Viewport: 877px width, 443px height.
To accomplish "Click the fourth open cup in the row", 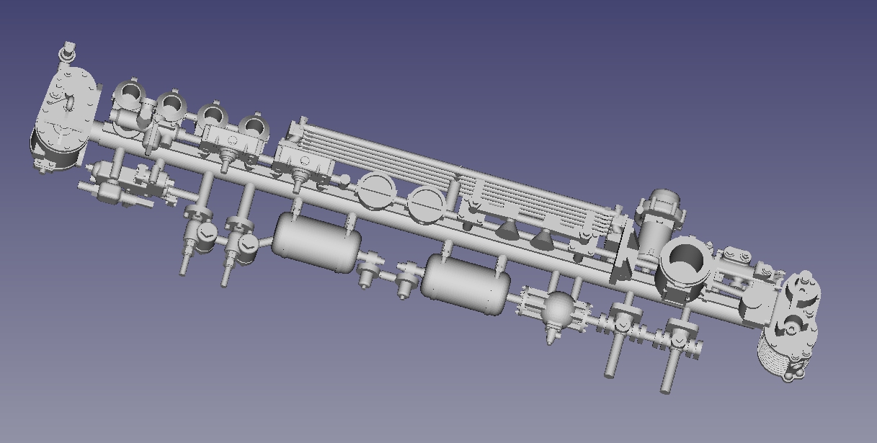I will point(254,127).
